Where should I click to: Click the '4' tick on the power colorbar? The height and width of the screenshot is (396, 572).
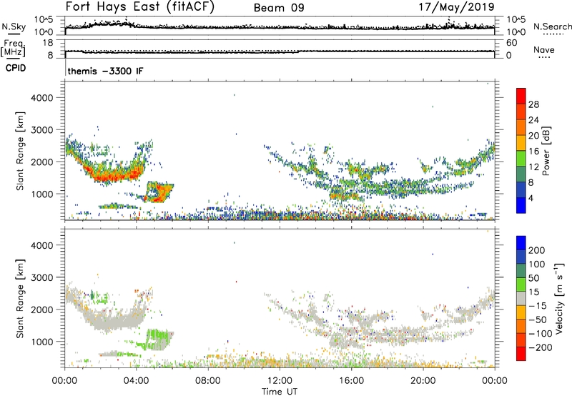coord(531,198)
